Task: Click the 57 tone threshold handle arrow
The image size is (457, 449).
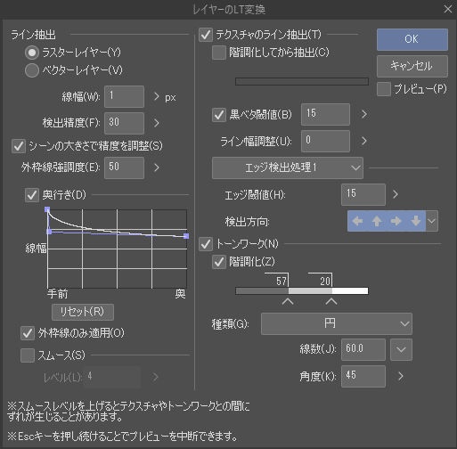Action: 288,302
